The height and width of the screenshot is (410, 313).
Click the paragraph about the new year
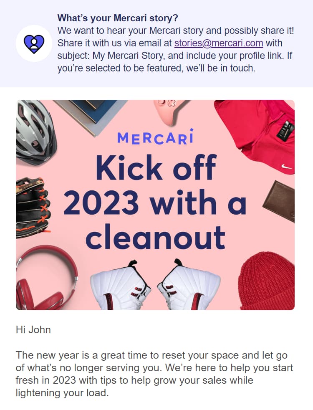[x=154, y=374]
